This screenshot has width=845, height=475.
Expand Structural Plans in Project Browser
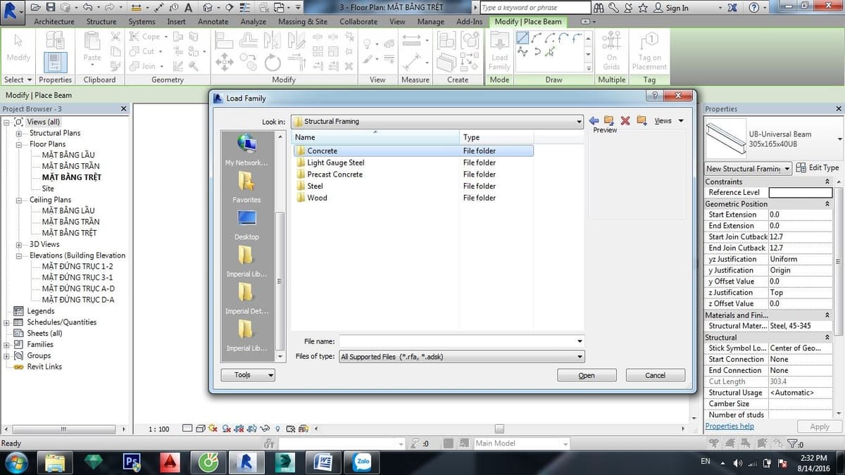19,133
